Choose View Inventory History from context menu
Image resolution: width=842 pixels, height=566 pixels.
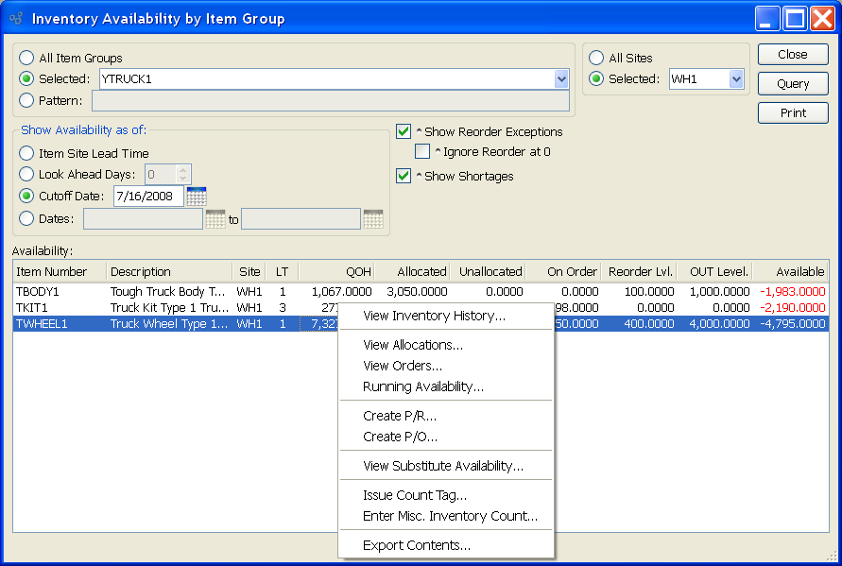click(x=434, y=316)
